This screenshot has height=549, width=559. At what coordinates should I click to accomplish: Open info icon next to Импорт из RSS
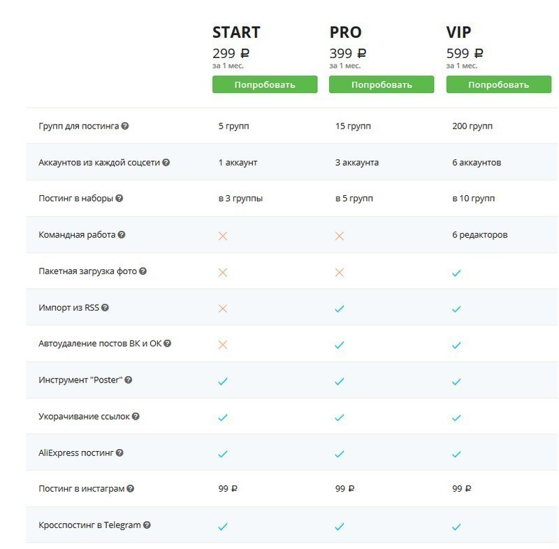(x=105, y=308)
